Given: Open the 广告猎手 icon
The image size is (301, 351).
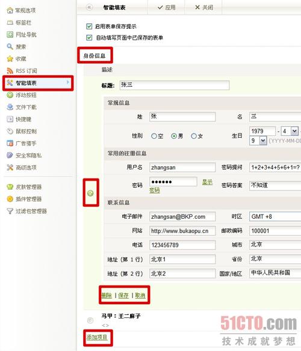Looking at the screenshot, I should coord(10,143).
